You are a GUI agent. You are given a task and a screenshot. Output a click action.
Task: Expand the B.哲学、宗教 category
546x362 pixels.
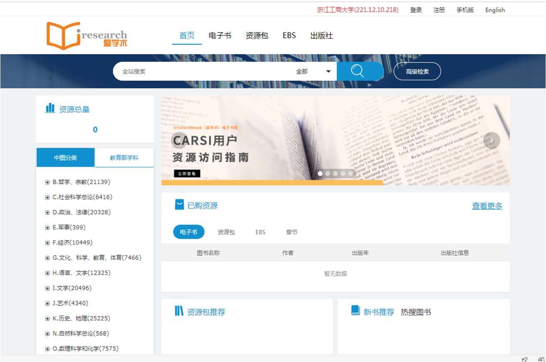click(x=47, y=182)
